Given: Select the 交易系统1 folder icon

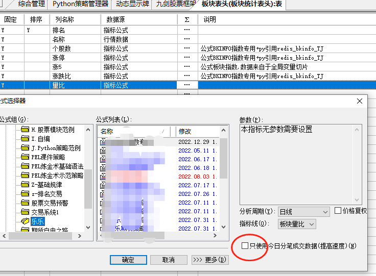Looking at the screenshot, I should click(25, 212).
